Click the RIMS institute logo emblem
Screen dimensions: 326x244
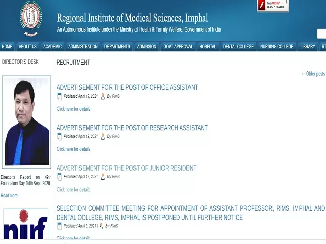coord(31,18)
